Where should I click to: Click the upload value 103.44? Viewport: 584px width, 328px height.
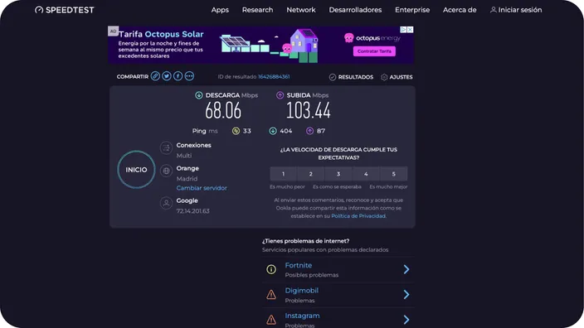309,110
